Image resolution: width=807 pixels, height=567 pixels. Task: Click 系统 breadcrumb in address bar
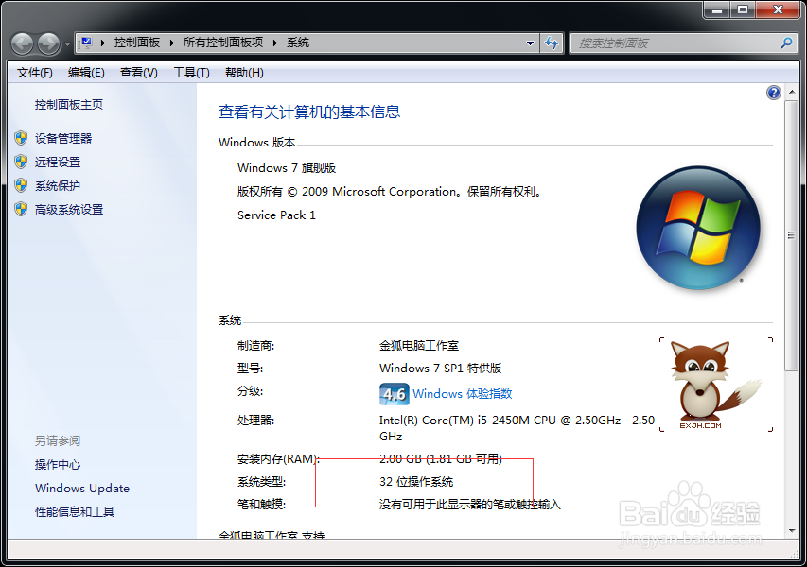click(298, 43)
